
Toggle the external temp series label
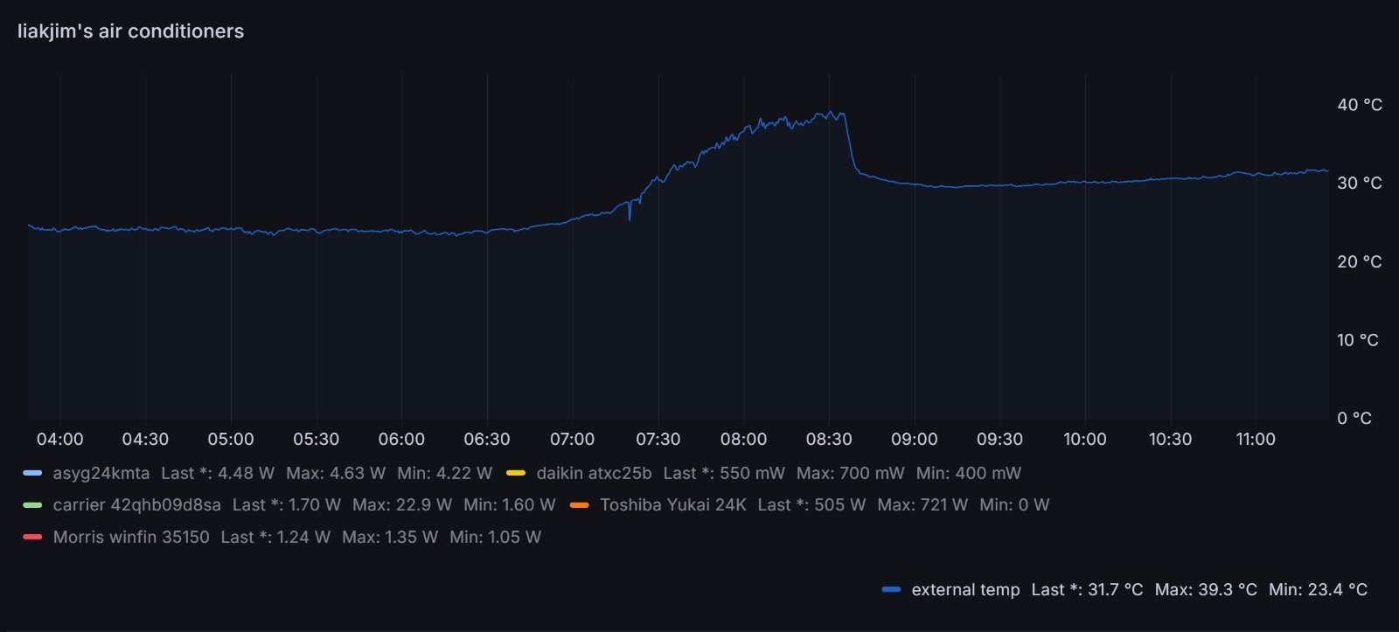(x=965, y=590)
